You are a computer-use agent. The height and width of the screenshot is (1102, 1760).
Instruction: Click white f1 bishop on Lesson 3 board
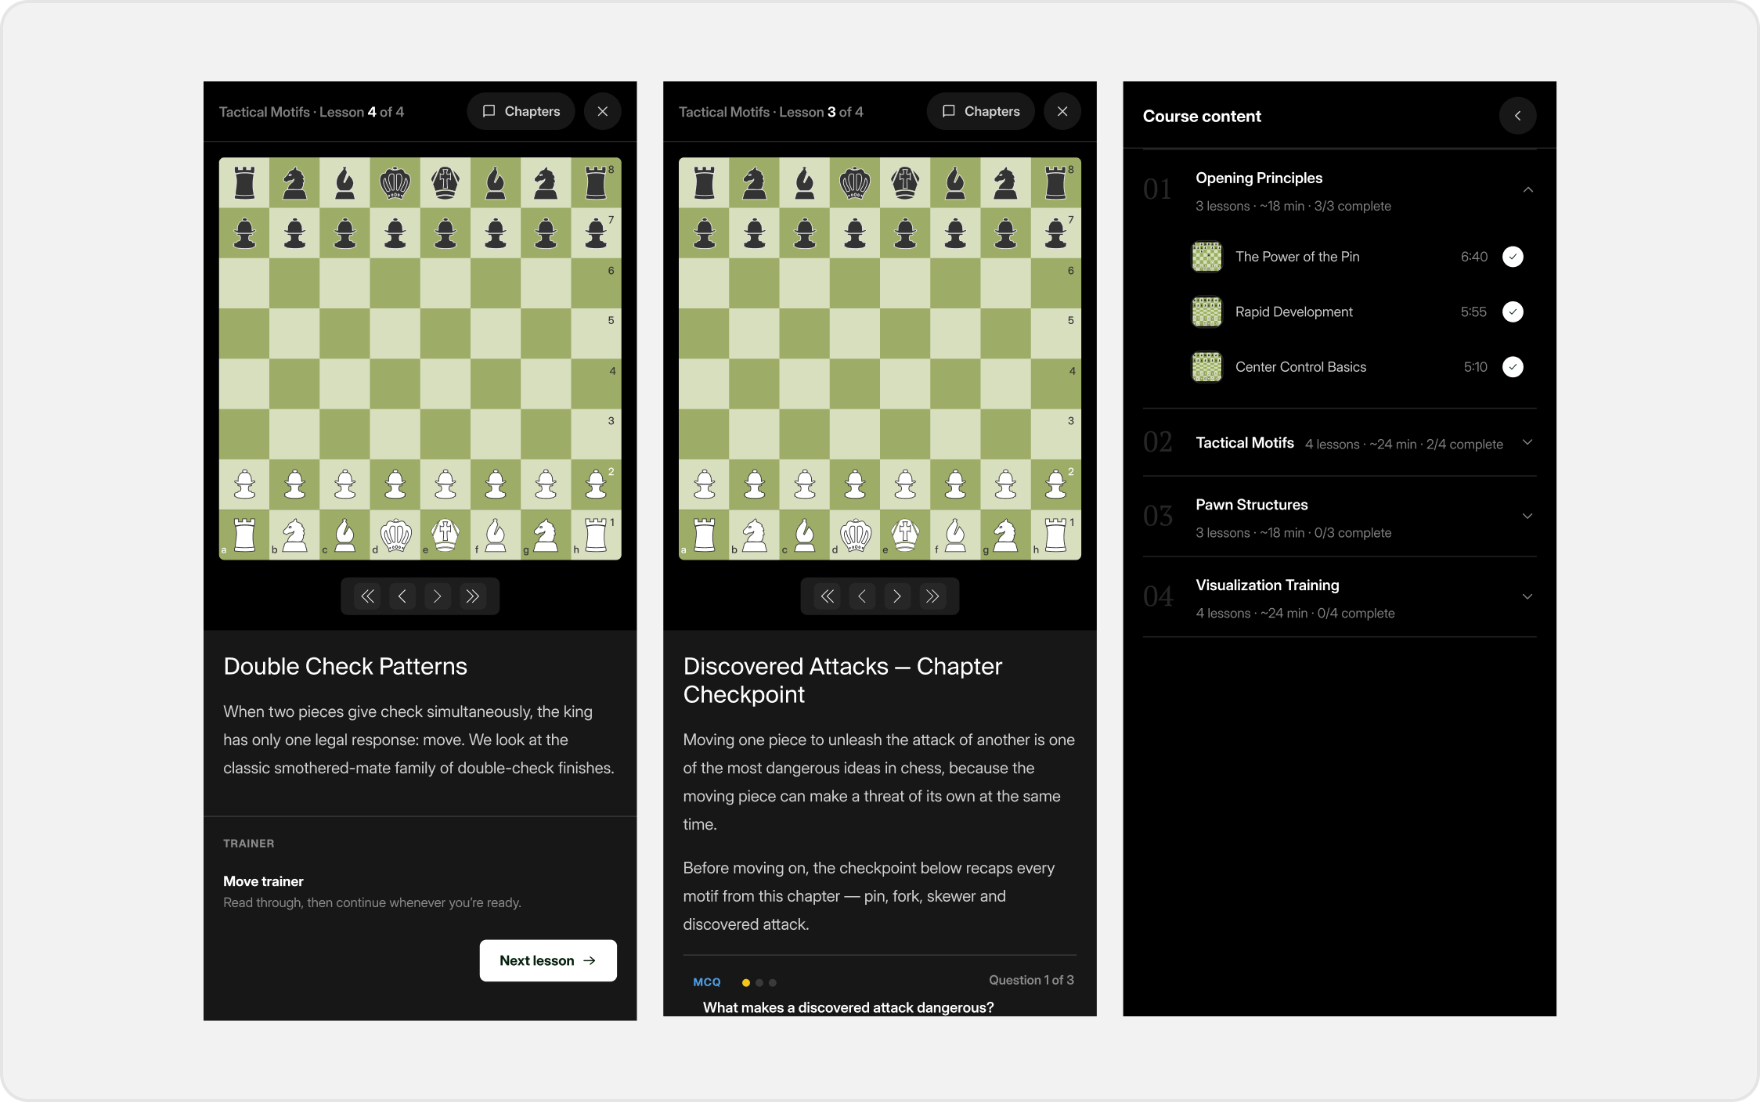955,535
